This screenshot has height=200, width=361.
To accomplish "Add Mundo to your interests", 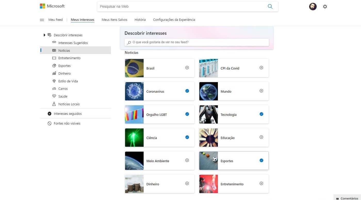I will point(261,91).
